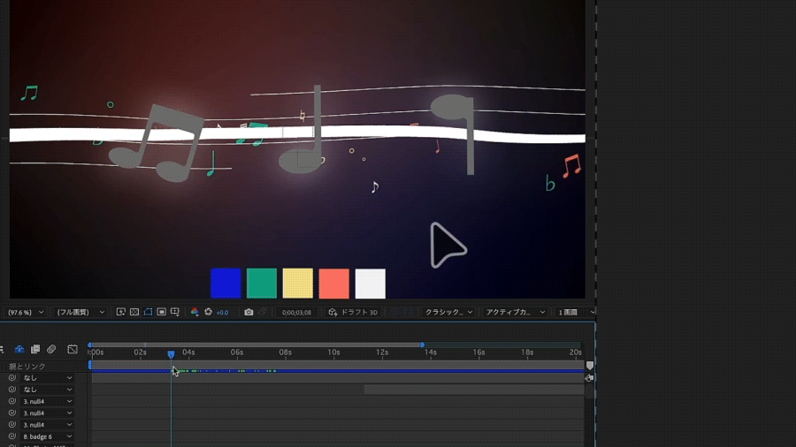
Task: Click the +0.0 exposure value
Action: pos(222,313)
